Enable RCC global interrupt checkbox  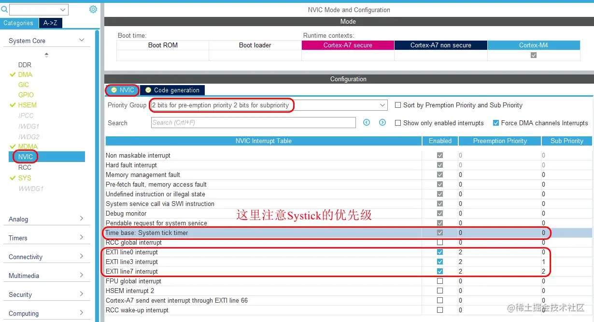440,242
